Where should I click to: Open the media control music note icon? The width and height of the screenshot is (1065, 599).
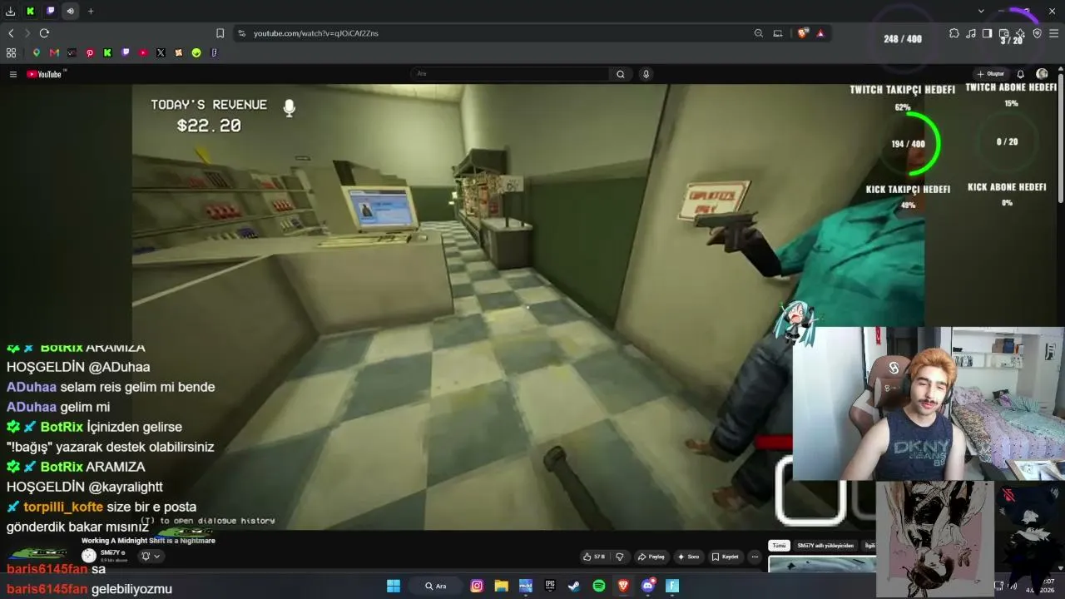click(x=970, y=33)
